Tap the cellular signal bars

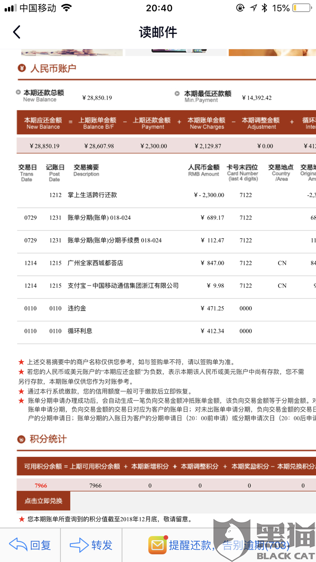point(10,8)
